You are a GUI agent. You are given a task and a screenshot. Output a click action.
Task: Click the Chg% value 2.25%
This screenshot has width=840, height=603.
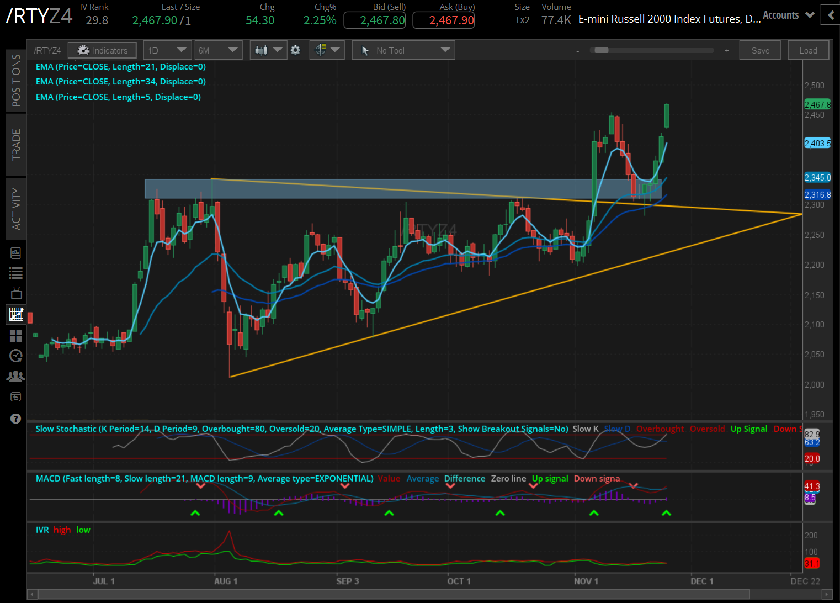click(x=320, y=20)
